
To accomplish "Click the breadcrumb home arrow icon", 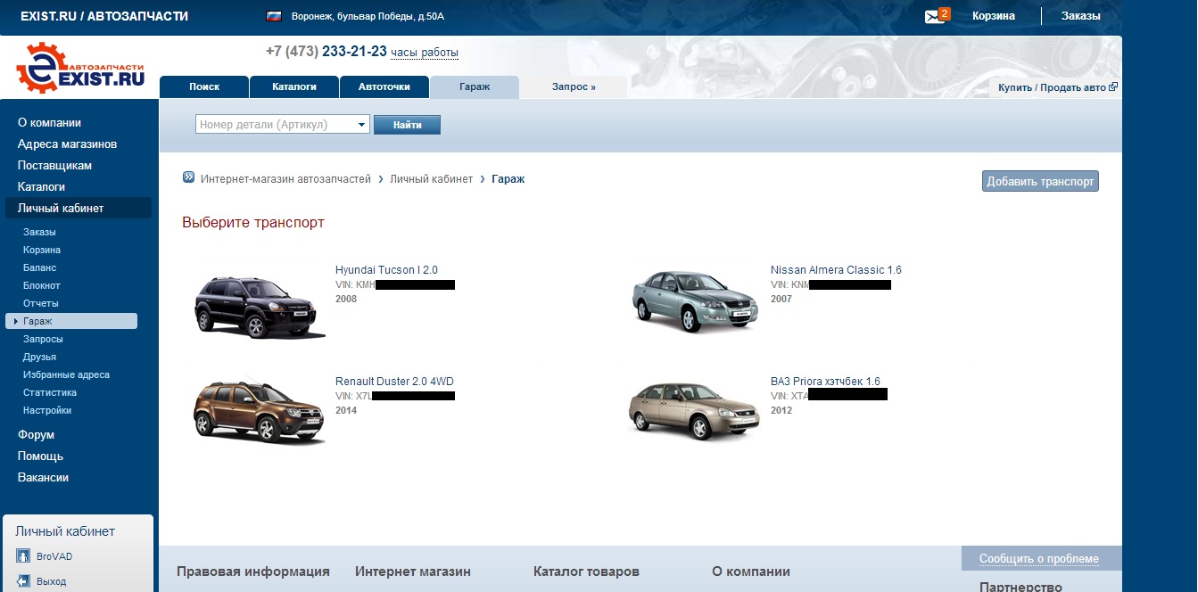I will (188, 177).
